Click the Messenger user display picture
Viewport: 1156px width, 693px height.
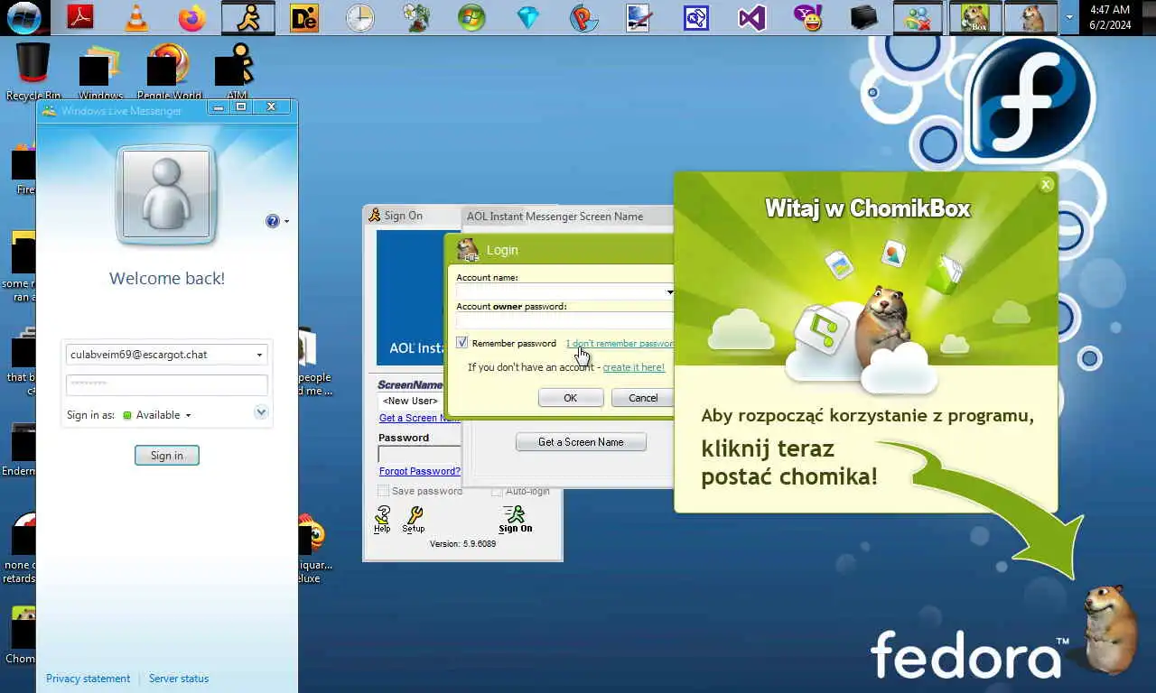click(x=166, y=194)
